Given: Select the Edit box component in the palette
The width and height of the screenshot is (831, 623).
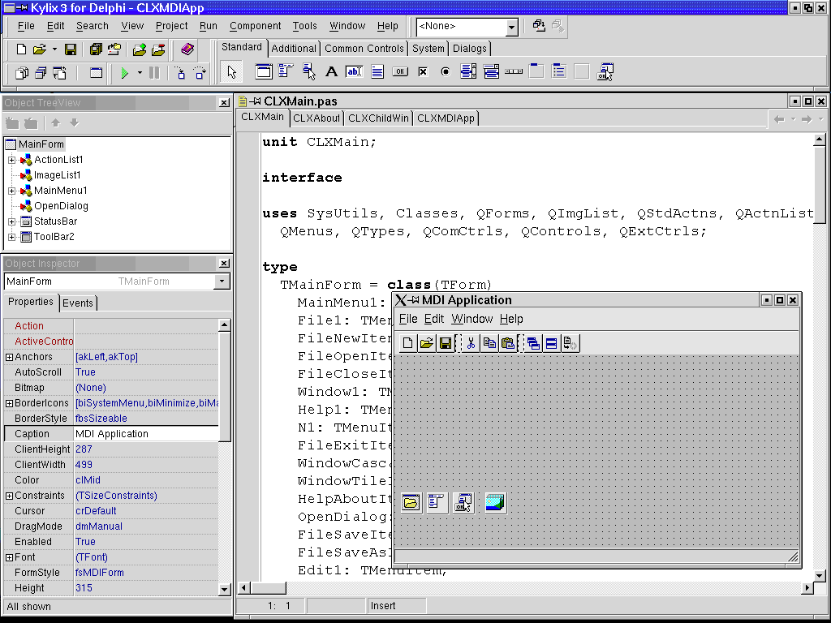Looking at the screenshot, I should coord(354,71).
